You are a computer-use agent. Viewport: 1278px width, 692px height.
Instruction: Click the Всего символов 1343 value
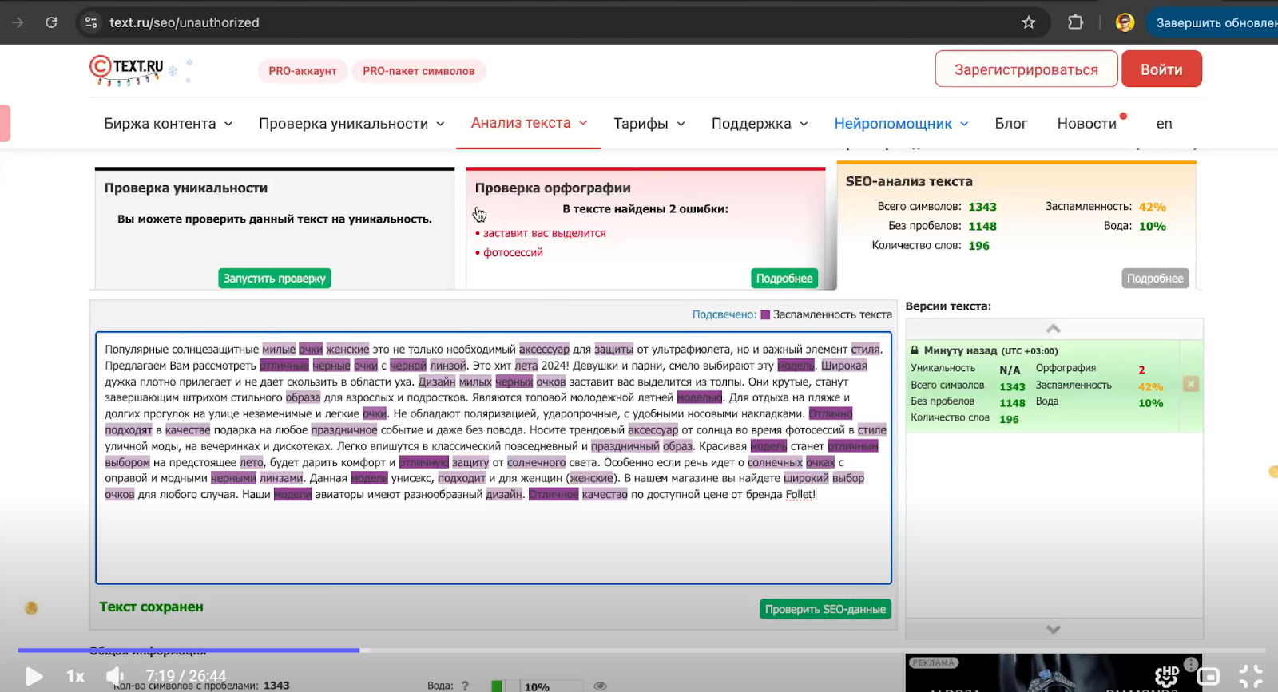(982, 207)
